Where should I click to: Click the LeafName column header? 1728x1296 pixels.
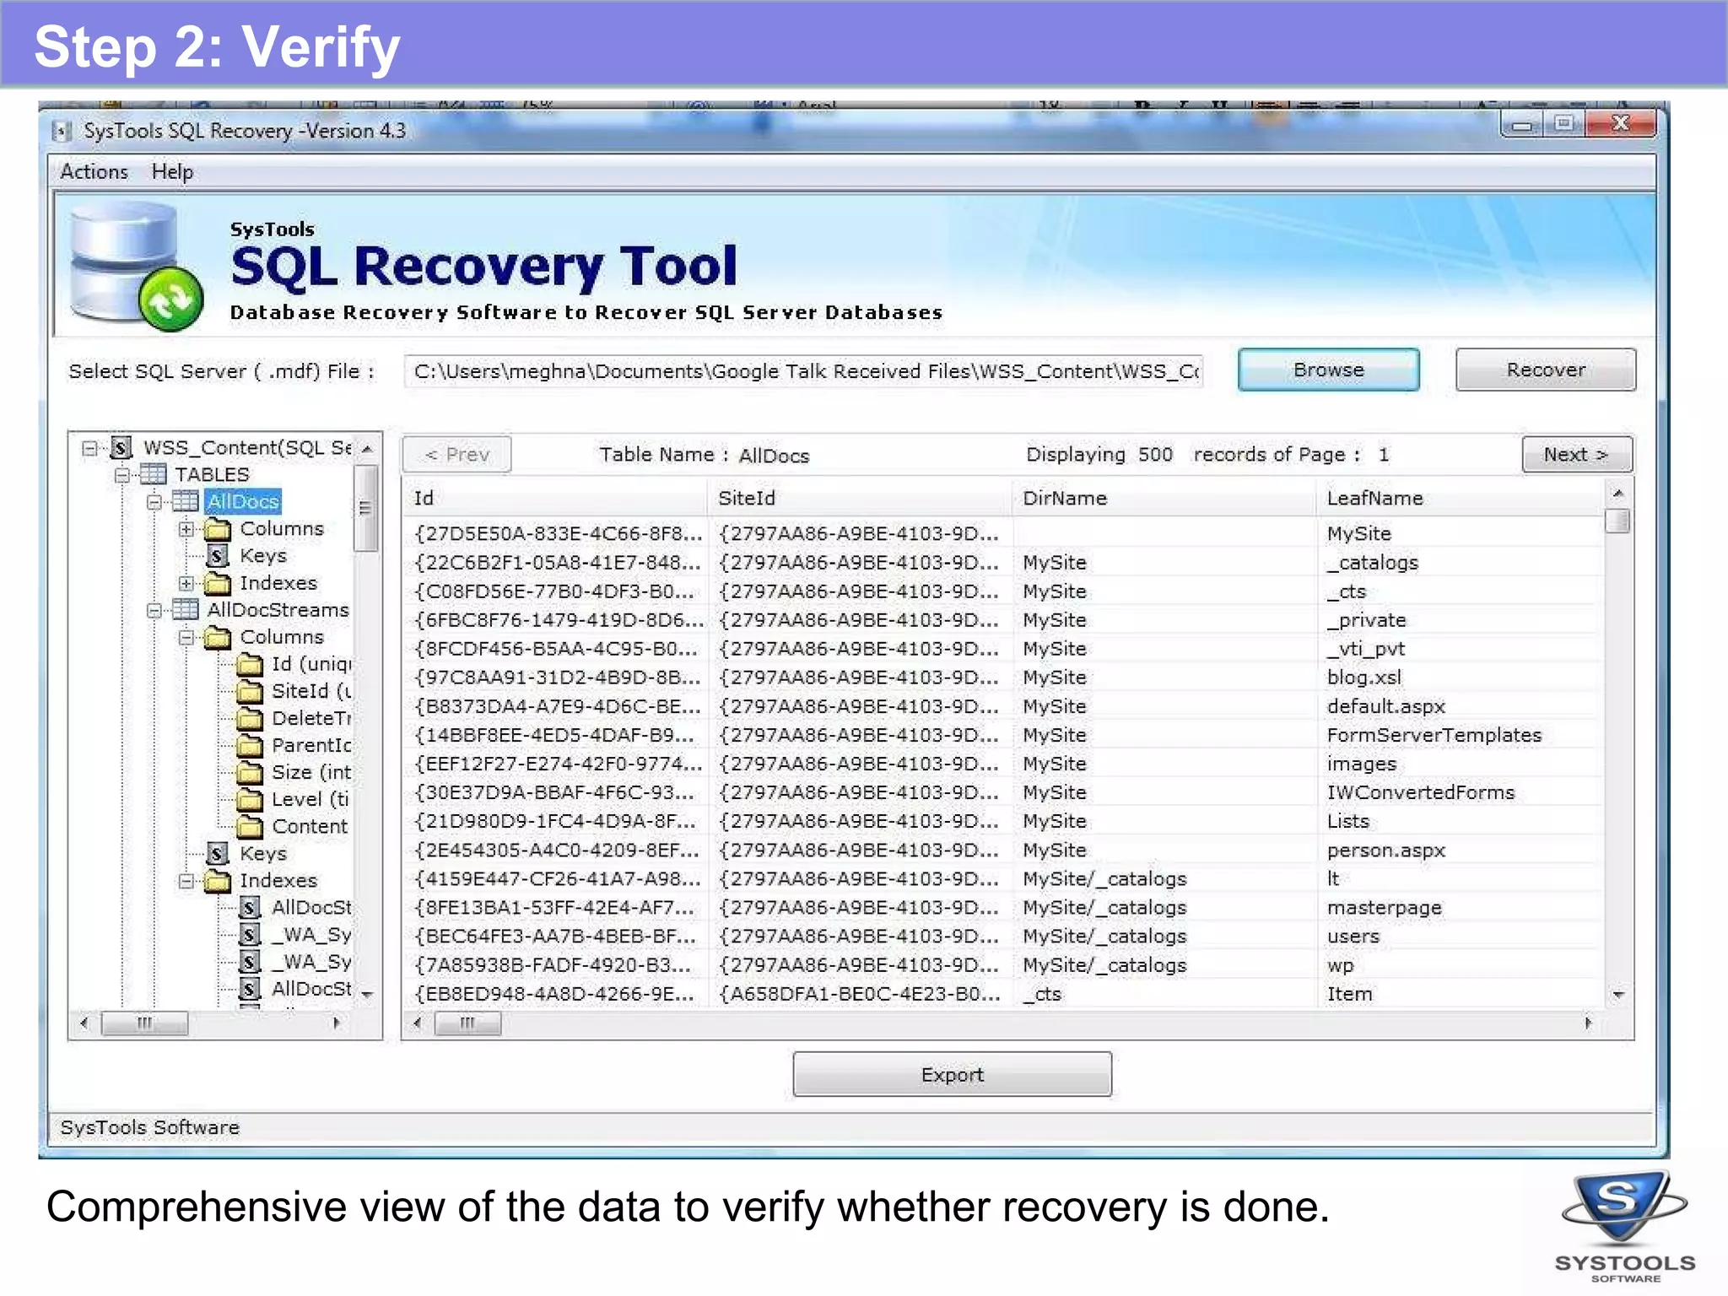1461,498
